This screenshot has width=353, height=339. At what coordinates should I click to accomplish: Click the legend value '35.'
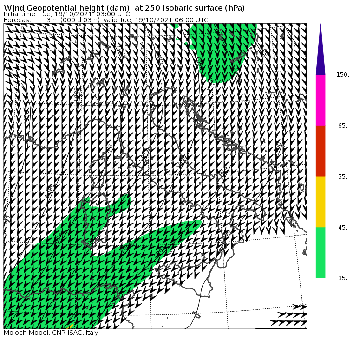click(x=343, y=278)
